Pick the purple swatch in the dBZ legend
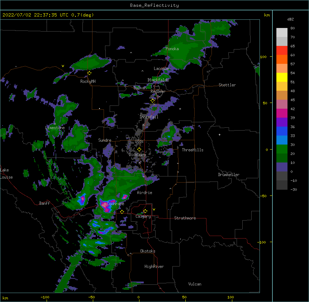 pos(282,122)
